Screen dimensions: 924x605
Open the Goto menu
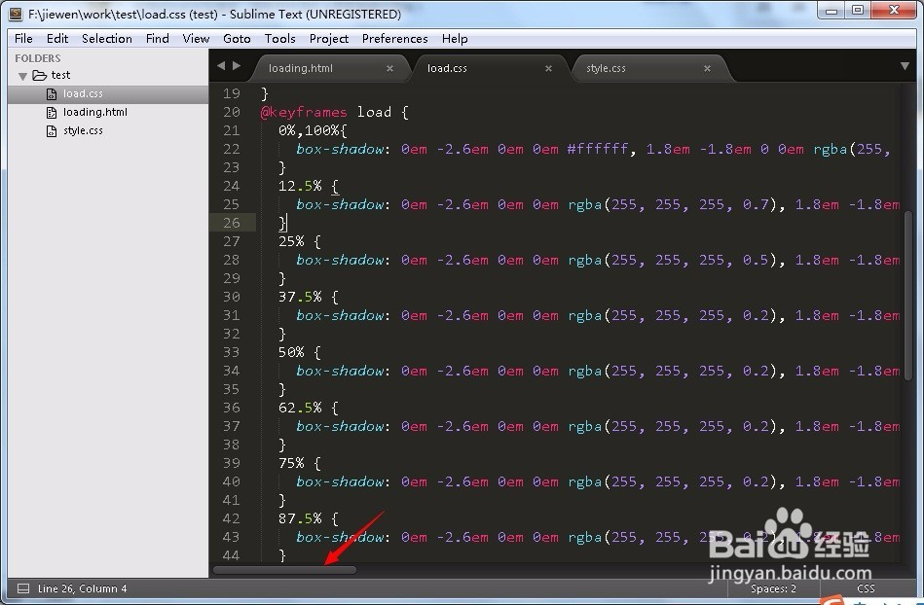237,38
